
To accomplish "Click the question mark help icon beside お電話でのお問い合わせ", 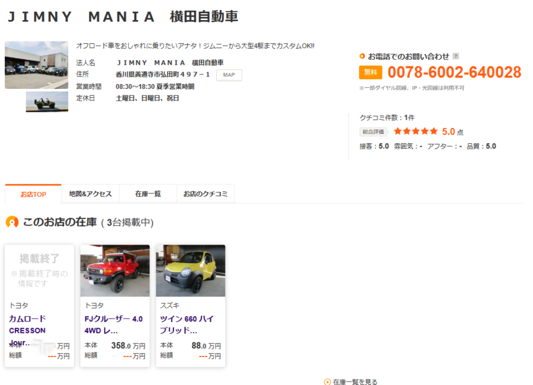I will click(x=456, y=56).
